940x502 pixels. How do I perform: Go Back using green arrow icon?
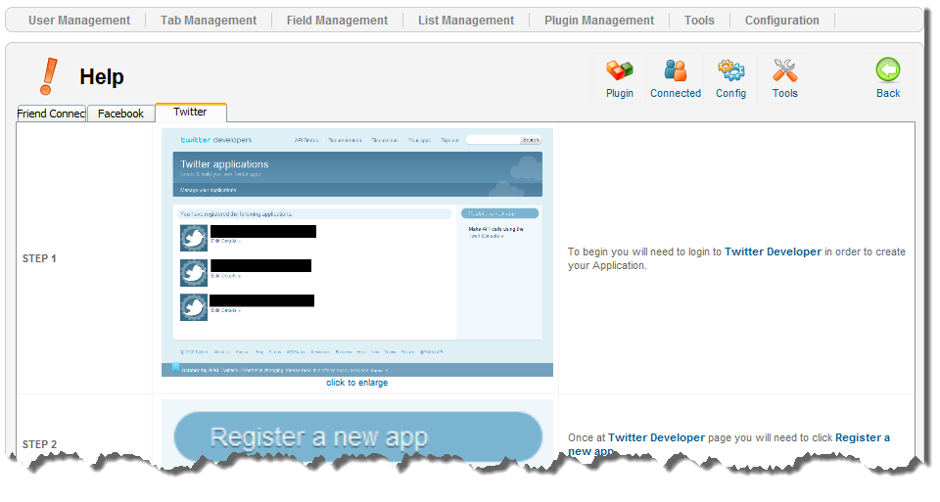[x=888, y=78]
